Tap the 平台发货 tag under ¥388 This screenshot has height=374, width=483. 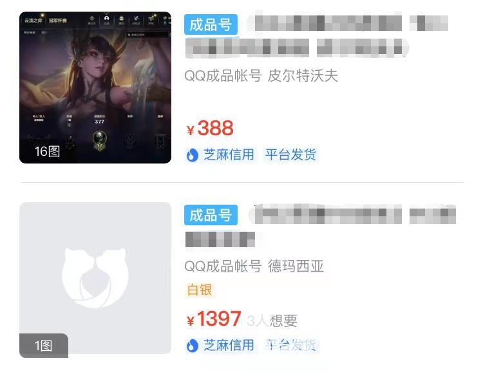click(291, 154)
